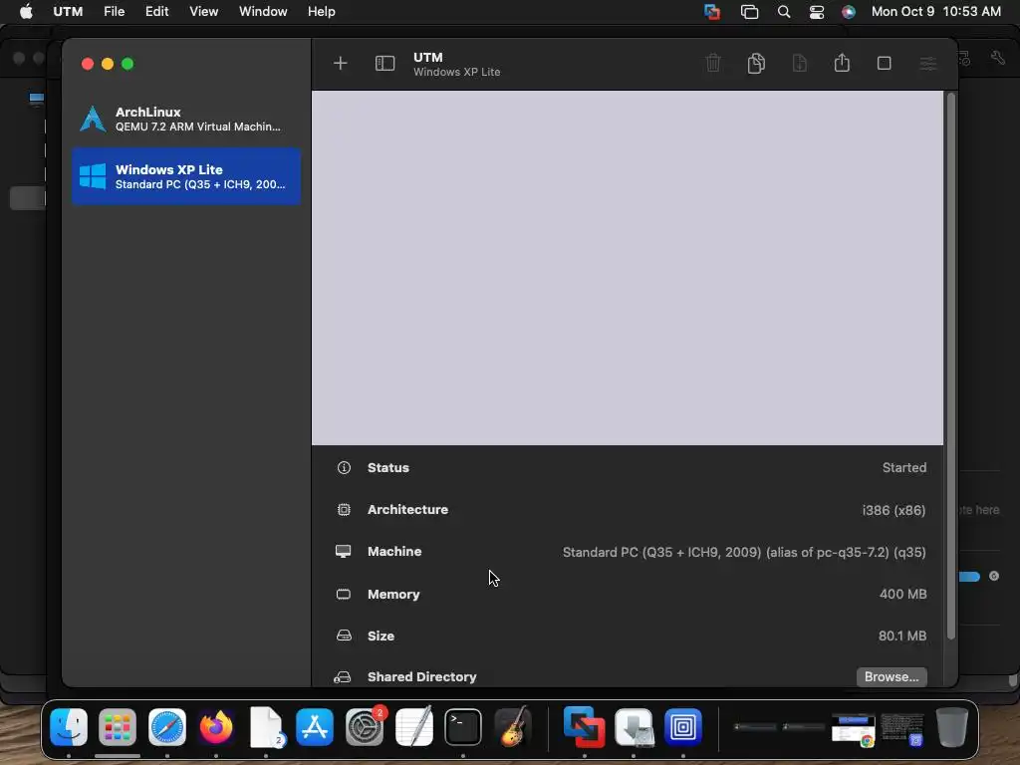Open Finder from the Dock
The image size is (1020, 765).
69,726
